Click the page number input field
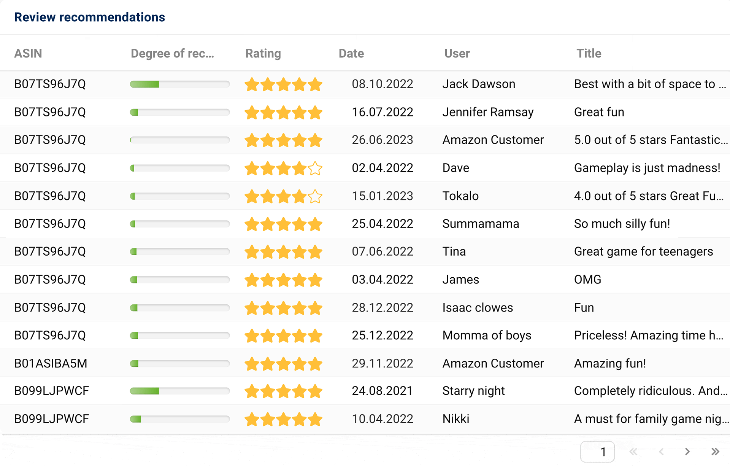The image size is (730, 466). tap(597, 452)
